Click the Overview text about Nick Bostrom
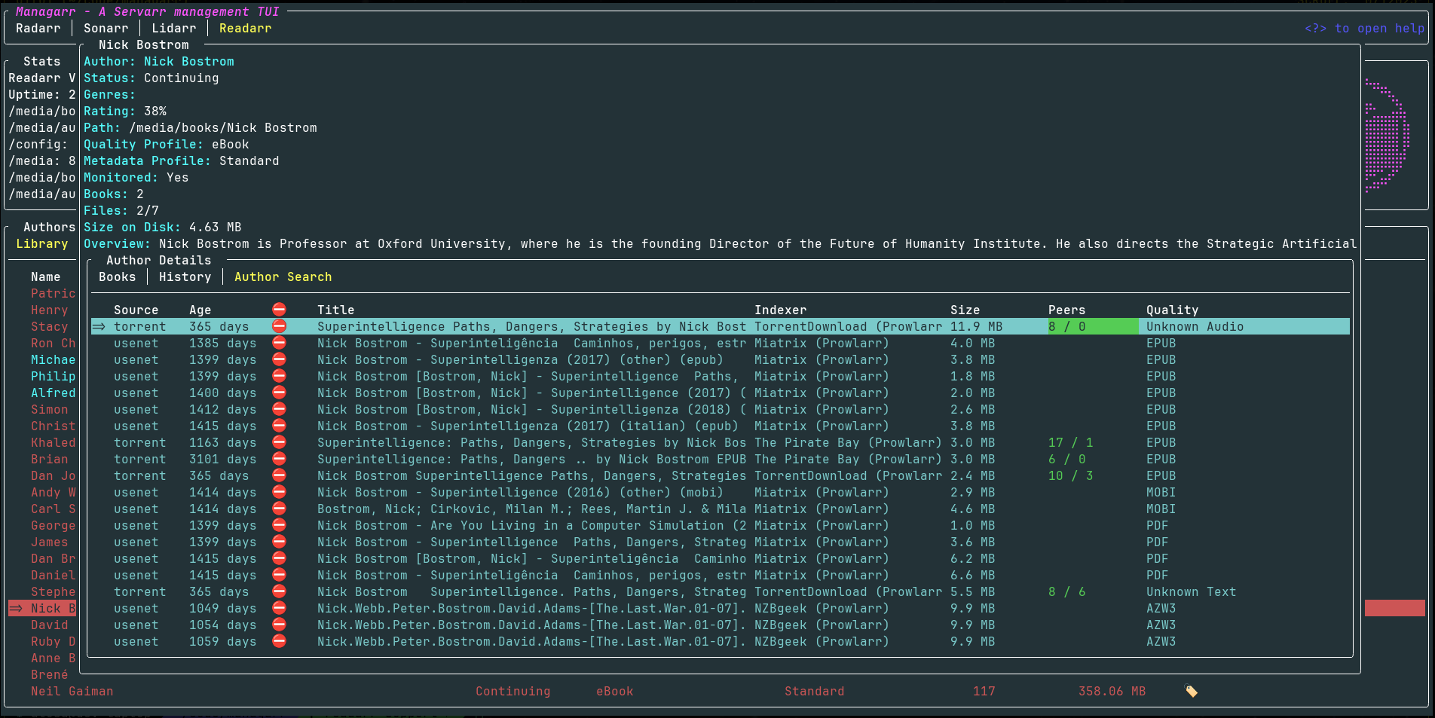The height and width of the screenshot is (718, 1435). pyautogui.click(x=757, y=243)
